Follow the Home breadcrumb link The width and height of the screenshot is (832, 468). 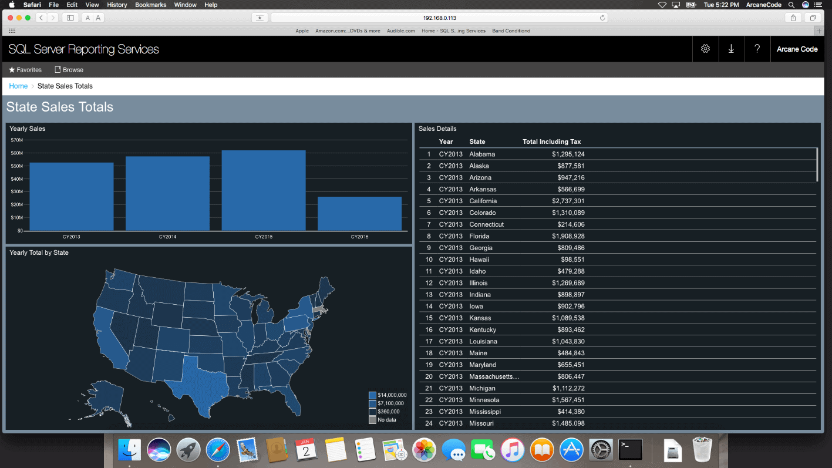tap(18, 86)
